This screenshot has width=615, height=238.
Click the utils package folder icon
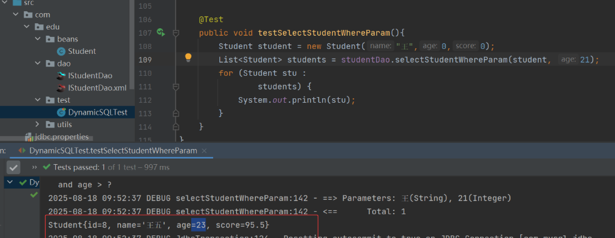50,124
